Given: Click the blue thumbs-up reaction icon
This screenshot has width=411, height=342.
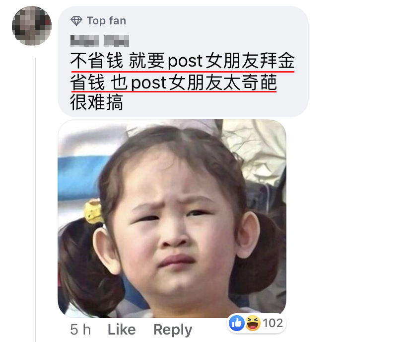Looking at the screenshot, I should tap(237, 323).
